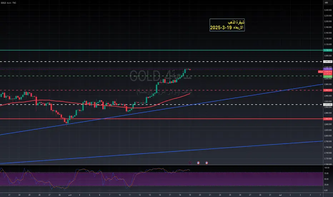Open the right US flag economic event icon
This screenshot has width=333, height=197.
tap(207, 163)
